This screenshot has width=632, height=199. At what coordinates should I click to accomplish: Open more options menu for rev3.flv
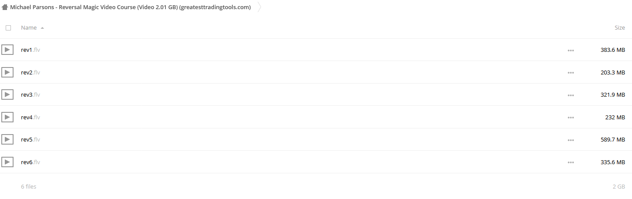(x=570, y=95)
